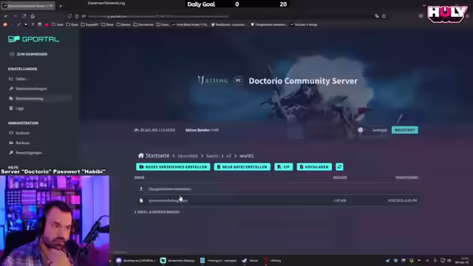Open the file row in world1 listing
Image resolution: width=473 pixels, height=266 pixels.
coord(276,200)
